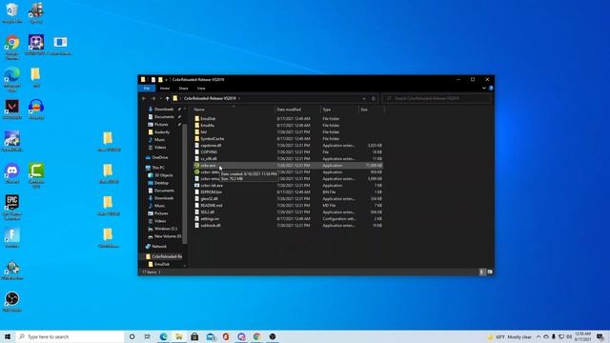Click the navigation pane scrollbar
Viewport: 610px width, 343px height.
tap(185, 183)
